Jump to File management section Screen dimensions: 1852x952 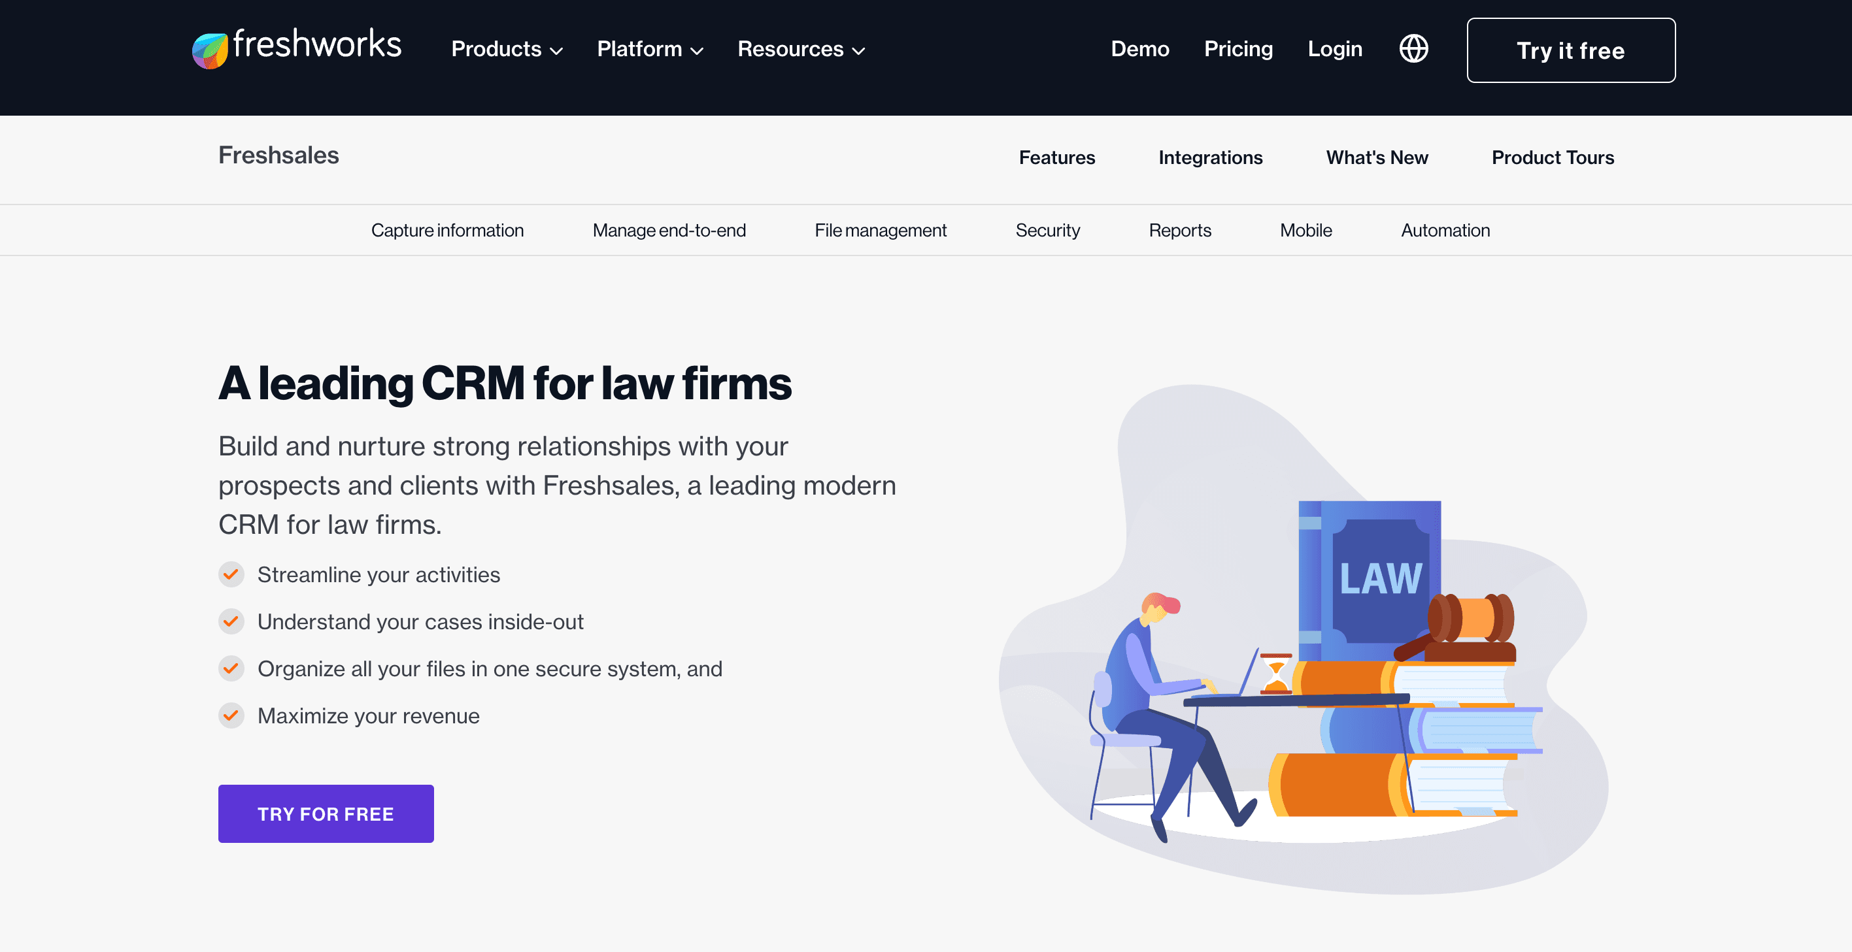[x=880, y=231]
